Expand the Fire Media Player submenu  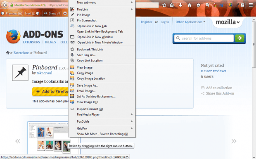[132, 114]
